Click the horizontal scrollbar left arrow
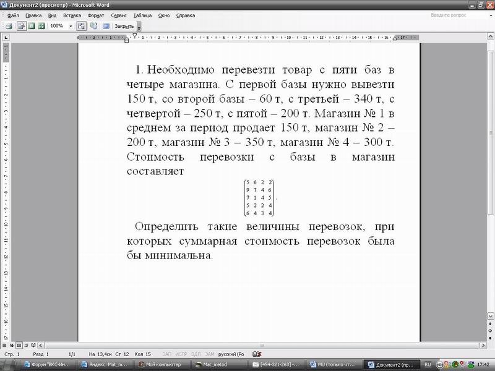 click(x=41, y=346)
